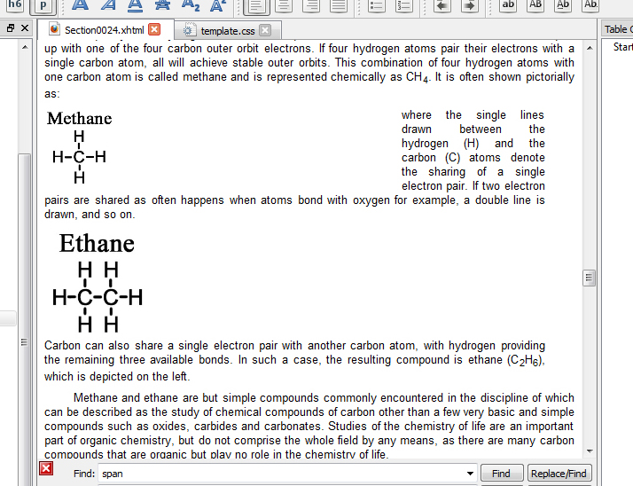Center-align the text
Screen dimensions: 633x486
[x=284, y=5]
